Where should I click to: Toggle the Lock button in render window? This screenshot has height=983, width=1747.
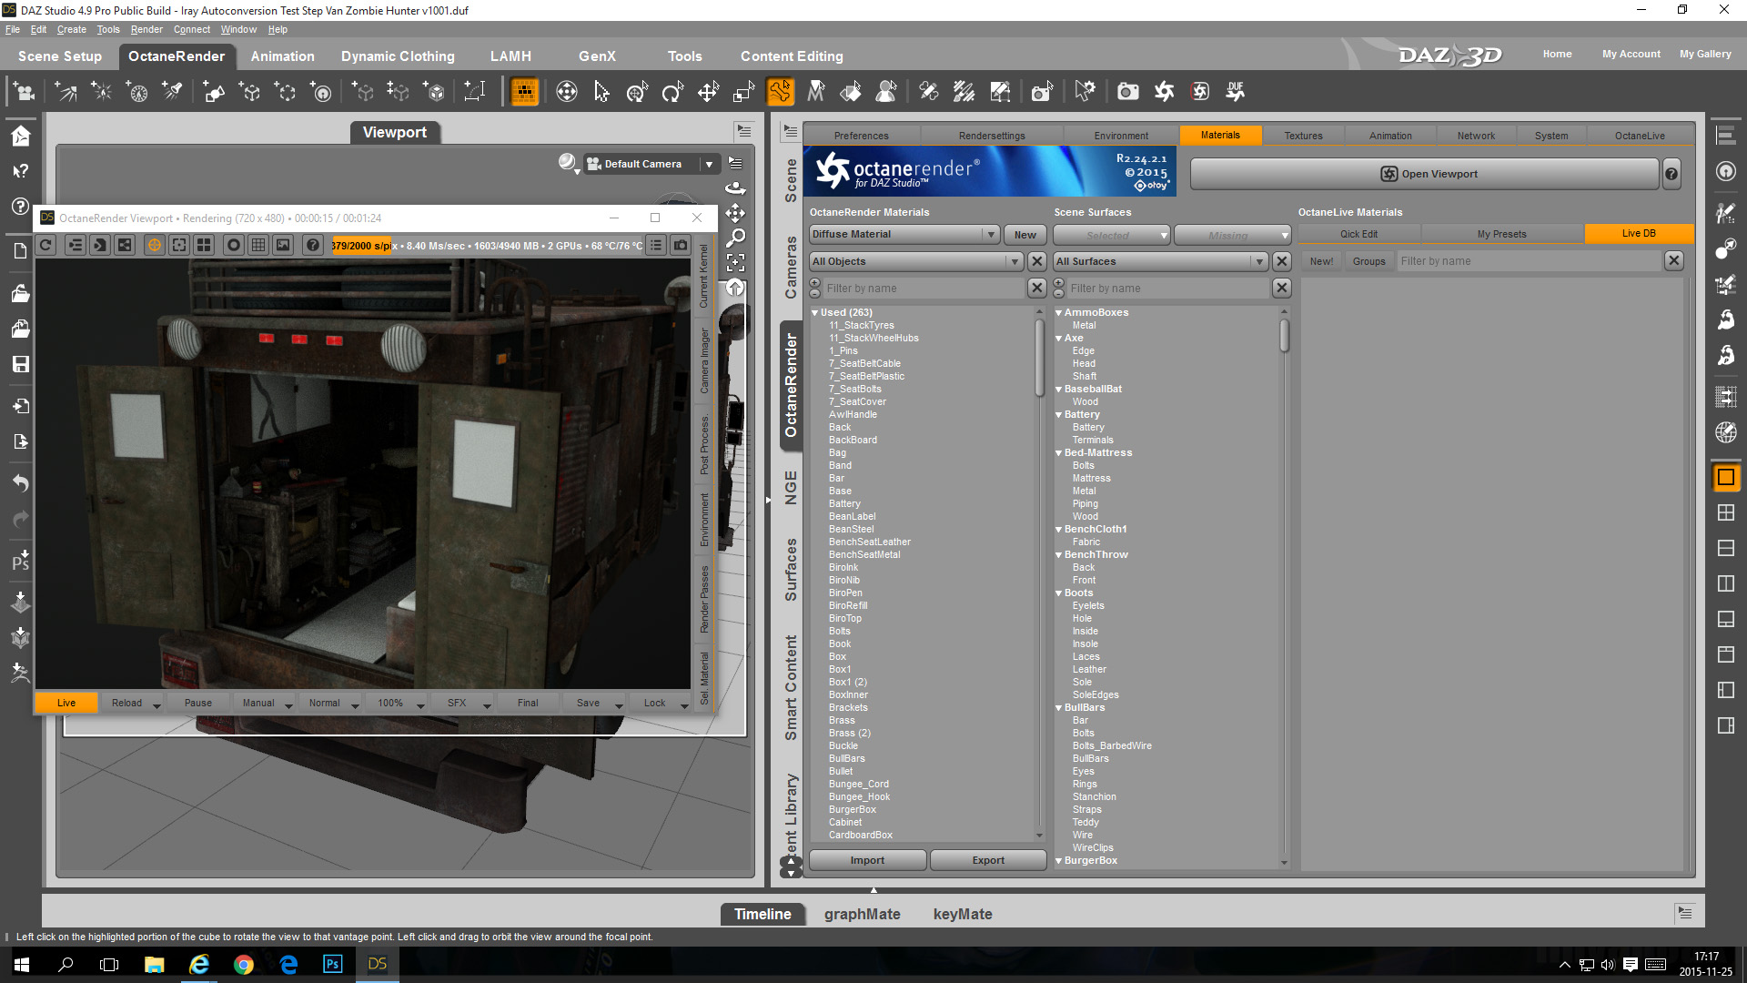tap(654, 703)
